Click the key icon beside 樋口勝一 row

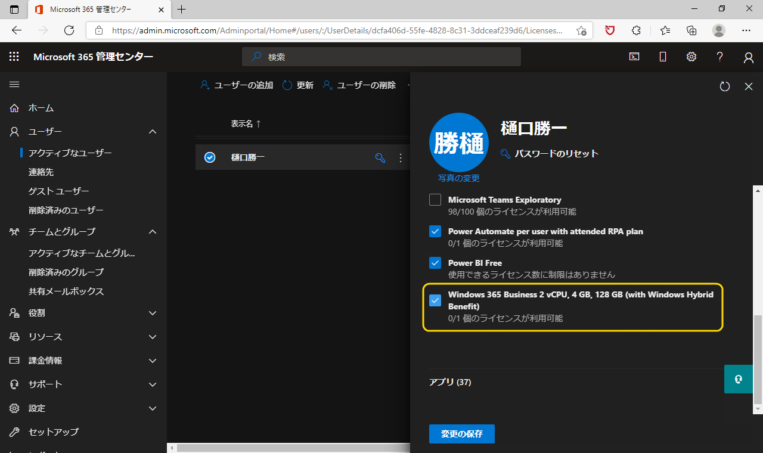coord(380,158)
